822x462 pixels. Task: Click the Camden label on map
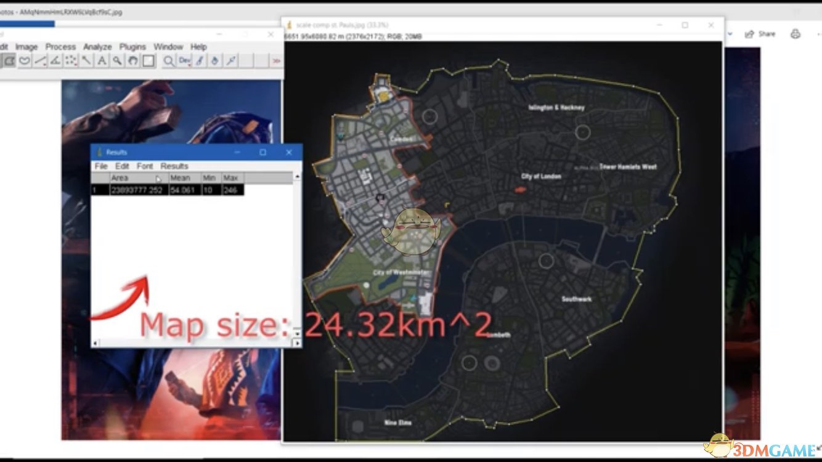pos(401,140)
